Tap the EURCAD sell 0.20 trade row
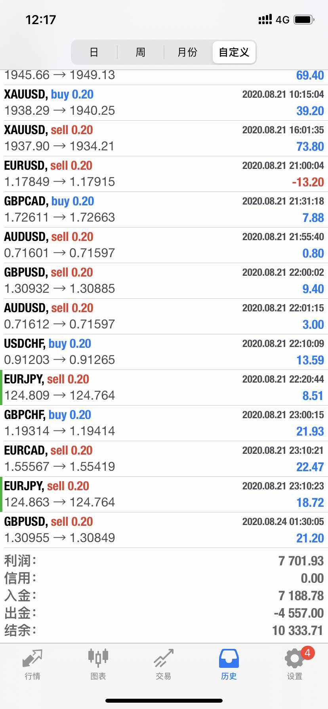 [x=164, y=459]
